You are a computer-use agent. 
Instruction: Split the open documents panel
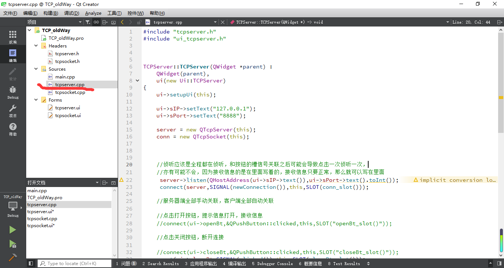[x=105, y=183]
